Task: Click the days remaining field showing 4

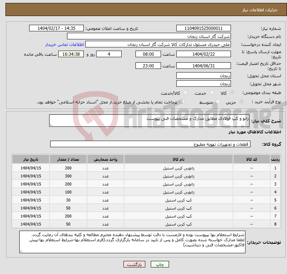Action: [x=109, y=54]
